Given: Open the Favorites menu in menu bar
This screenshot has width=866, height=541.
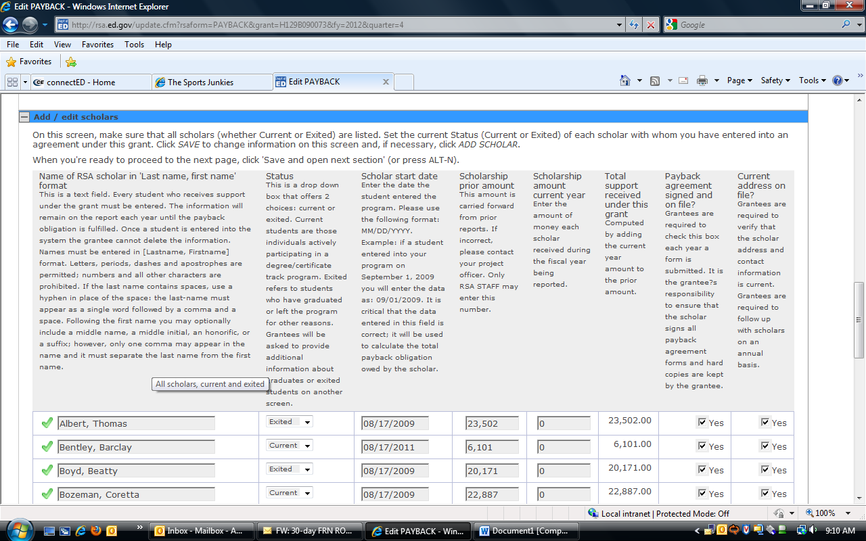Looking at the screenshot, I should pos(97,45).
